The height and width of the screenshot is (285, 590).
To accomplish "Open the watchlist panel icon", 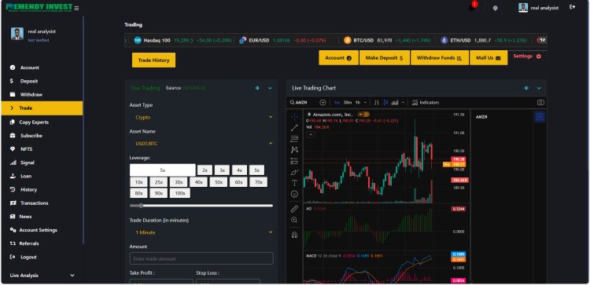I will coord(540,117).
